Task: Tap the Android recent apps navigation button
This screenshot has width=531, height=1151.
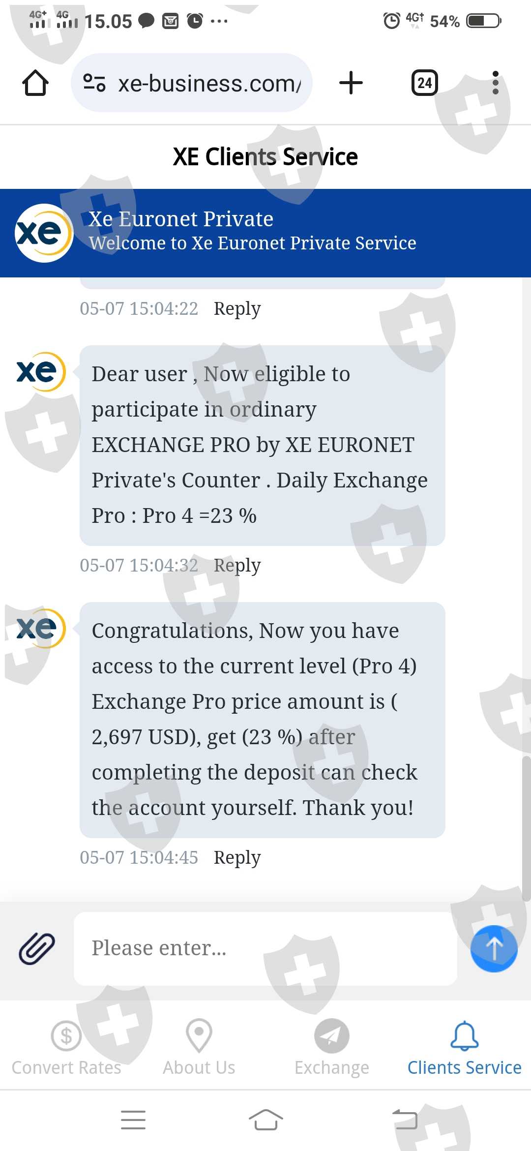Action: (133, 1120)
